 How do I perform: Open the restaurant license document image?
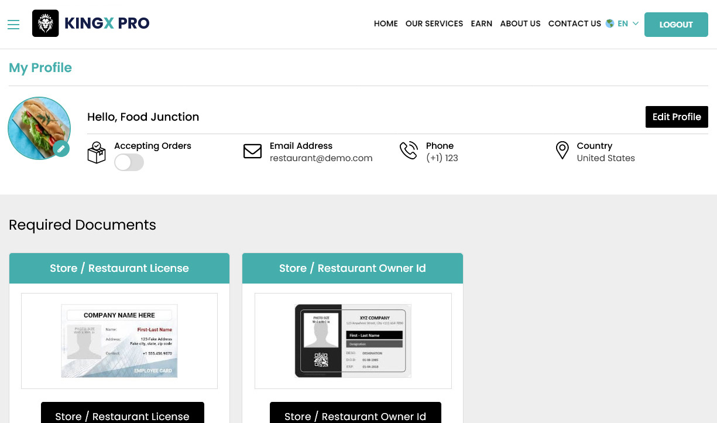119,341
